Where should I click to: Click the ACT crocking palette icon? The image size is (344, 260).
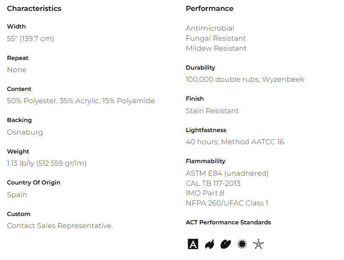point(226,244)
